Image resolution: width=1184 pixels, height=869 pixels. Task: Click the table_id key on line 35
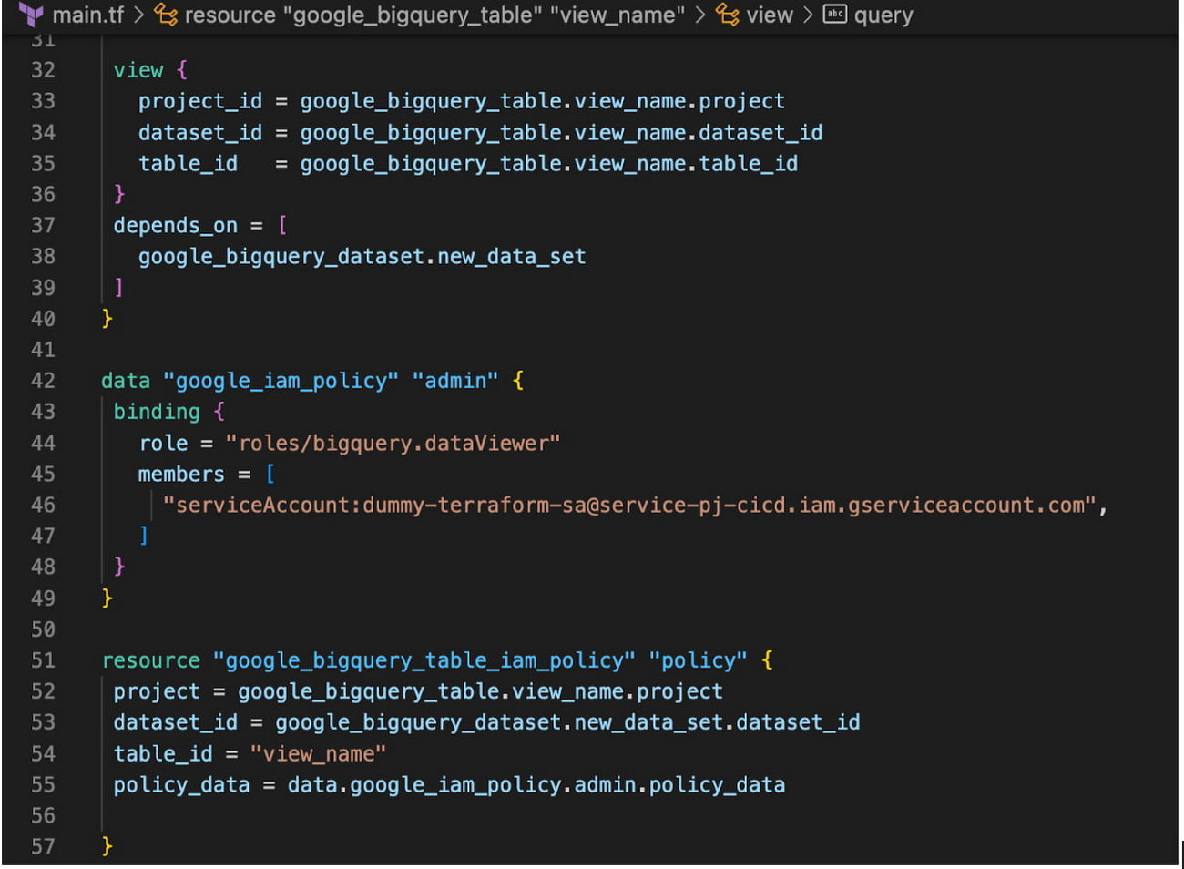tap(188, 163)
